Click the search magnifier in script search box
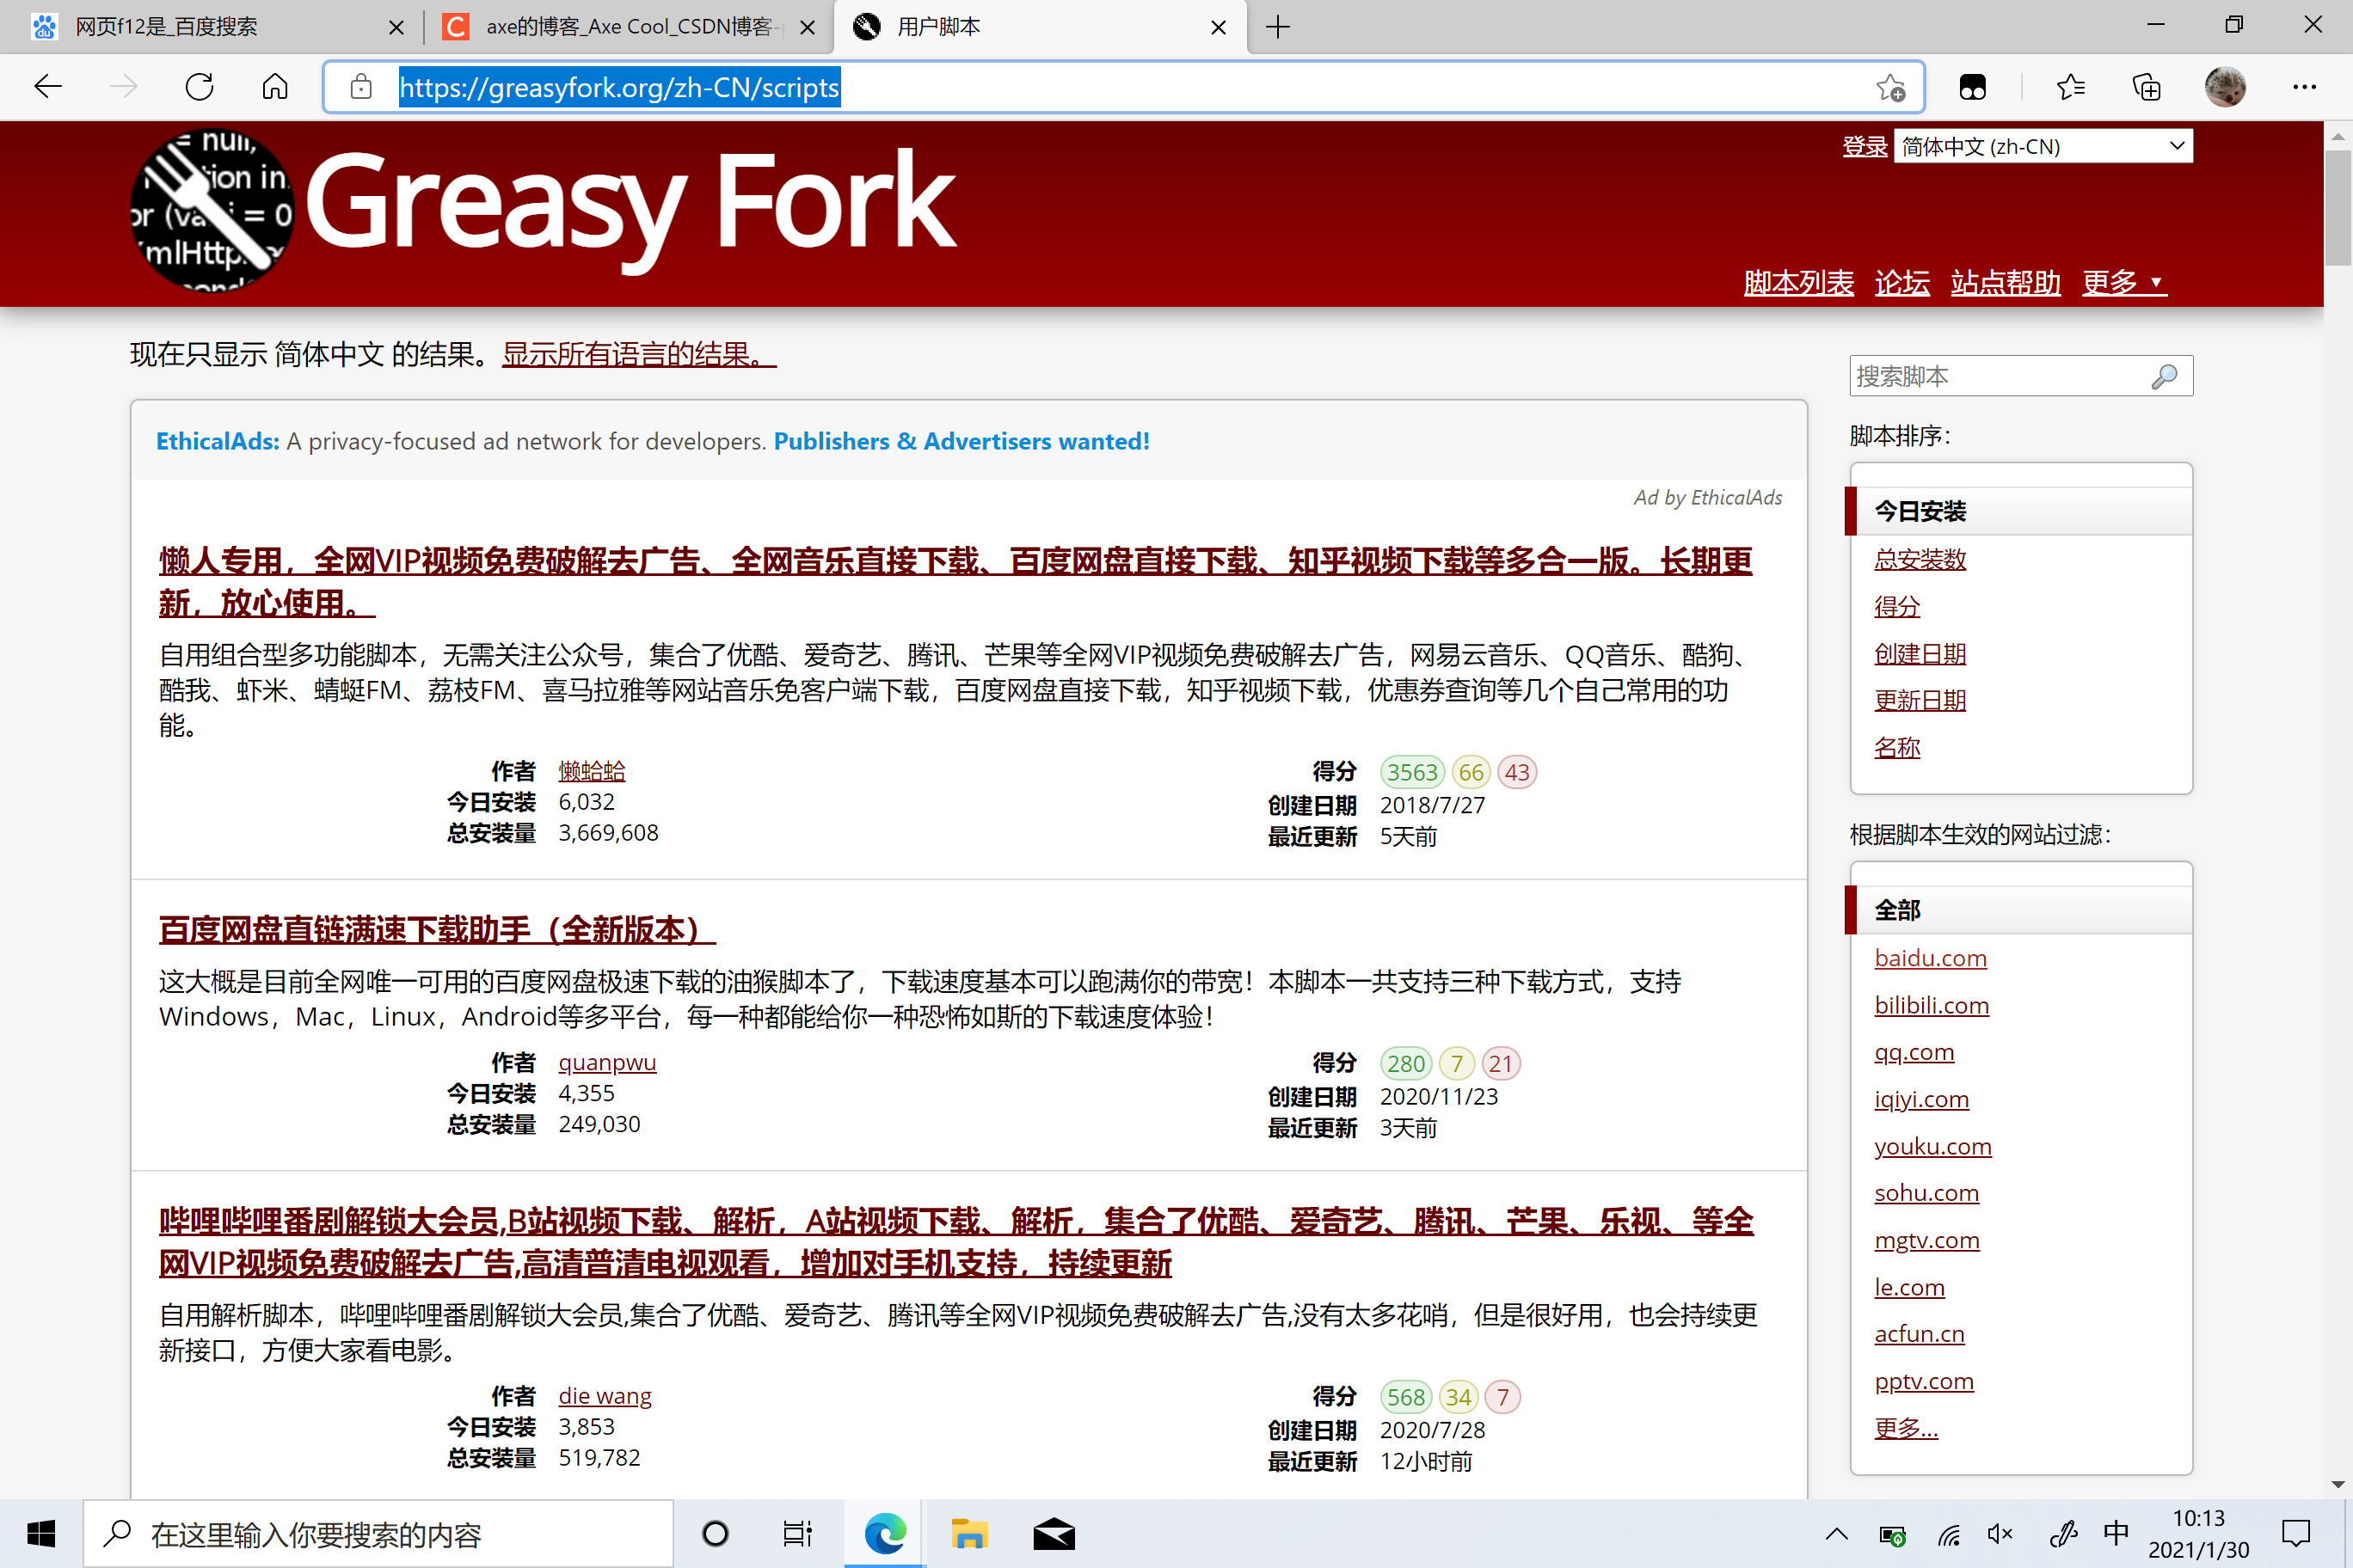 click(x=2163, y=377)
